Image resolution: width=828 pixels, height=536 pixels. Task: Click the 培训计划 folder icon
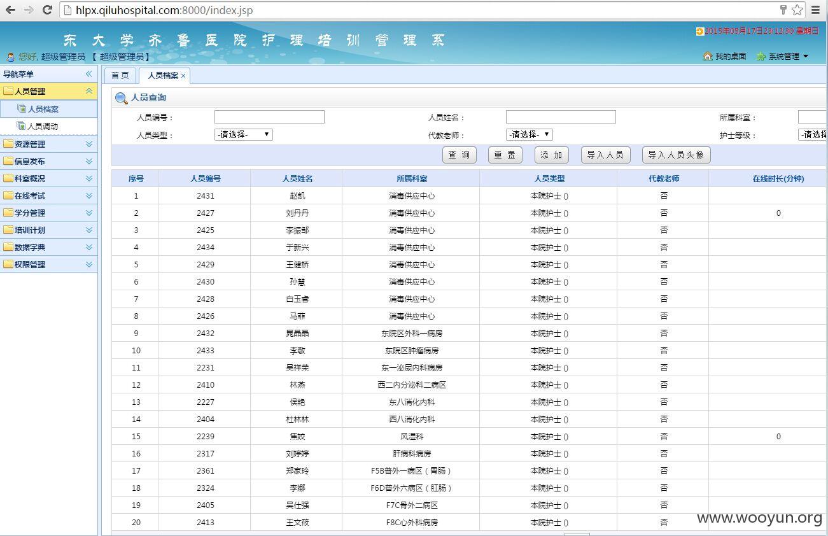coord(8,230)
